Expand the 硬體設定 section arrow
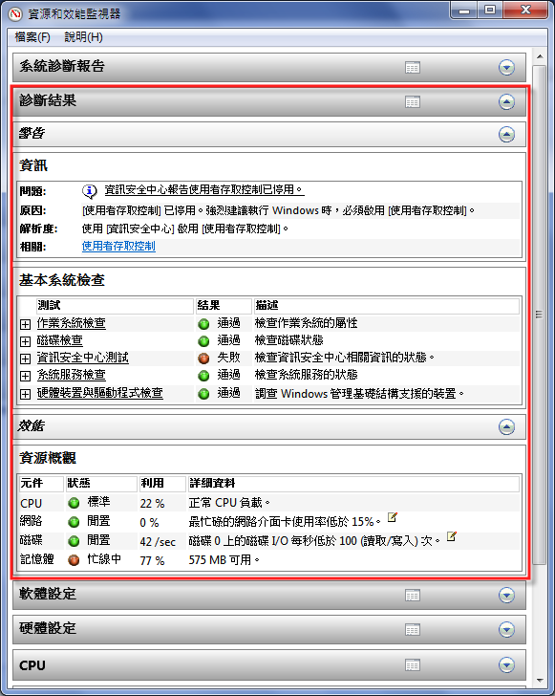555x696 pixels. click(506, 629)
